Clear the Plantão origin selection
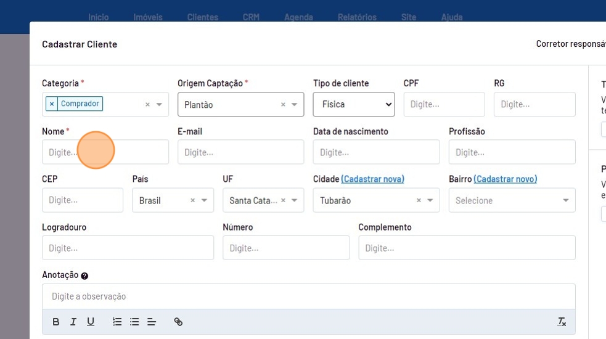The width and height of the screenshot is (606, 339). pyautogui.click(x=283, y=105)
